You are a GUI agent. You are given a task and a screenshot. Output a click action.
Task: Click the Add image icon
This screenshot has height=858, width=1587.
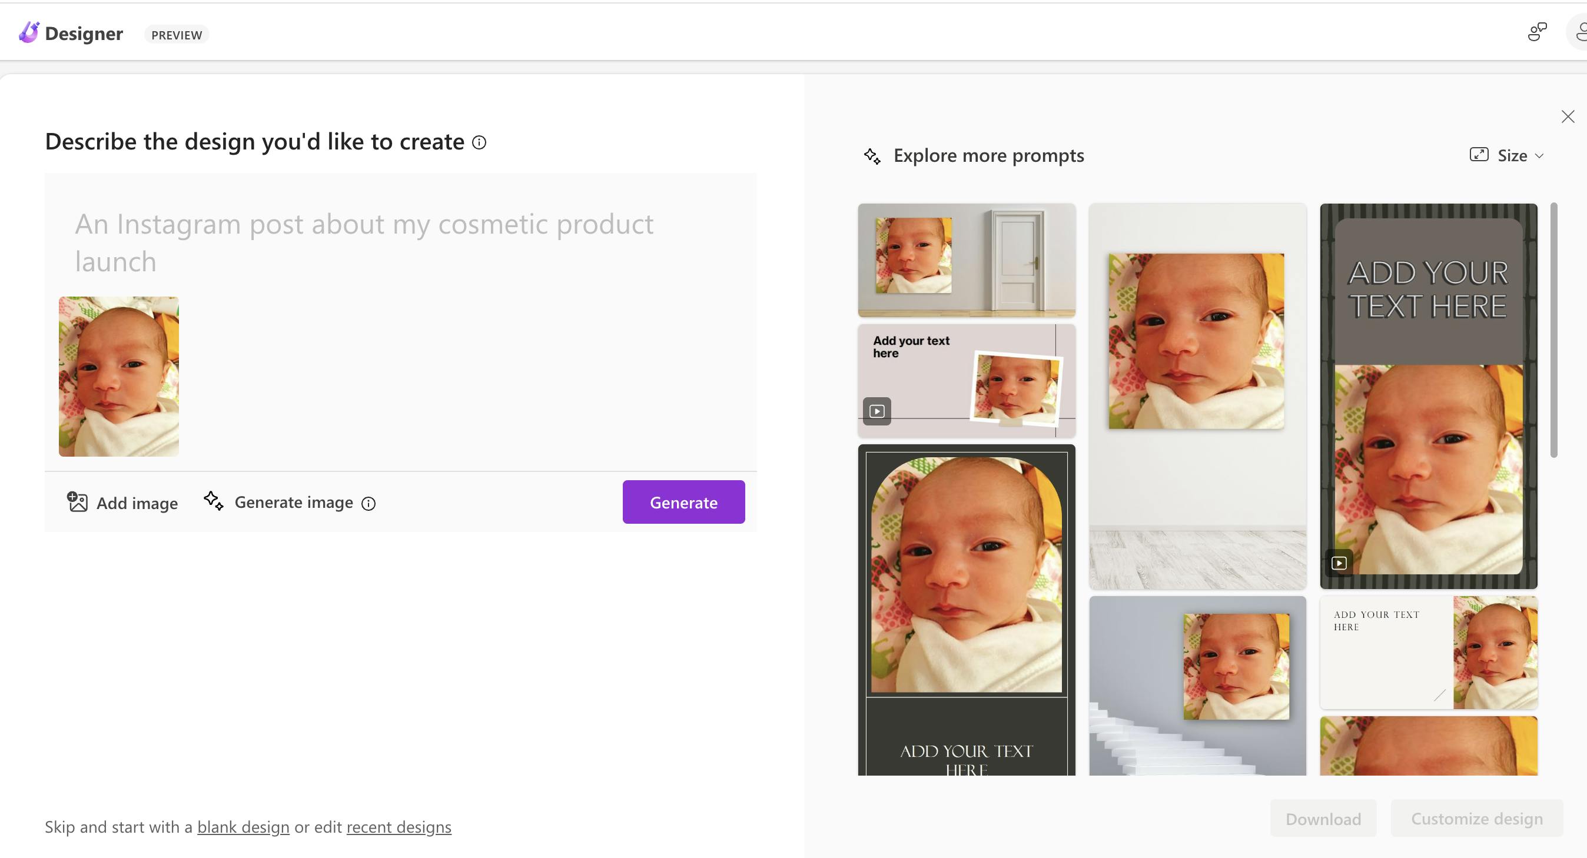78,502
